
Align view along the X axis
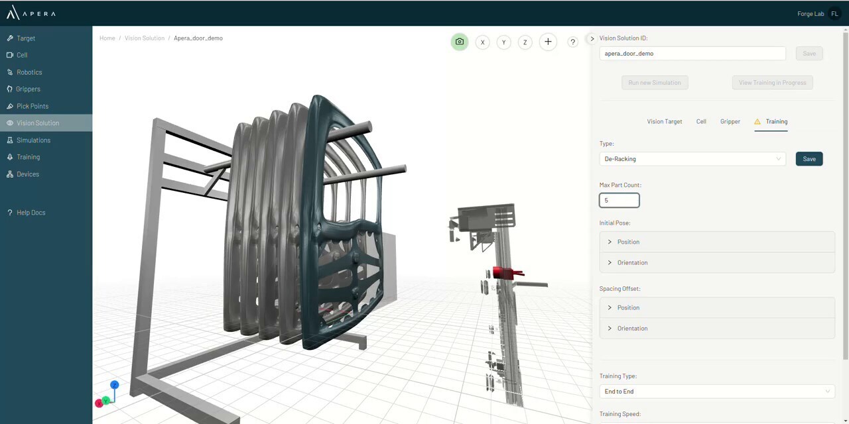[x=482, y=42]
